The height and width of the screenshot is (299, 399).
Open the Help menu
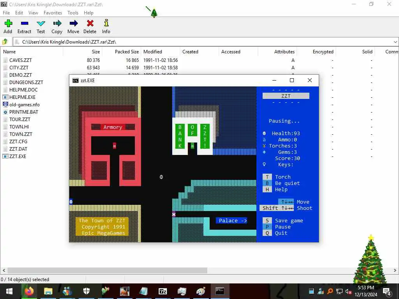(88, 13)
